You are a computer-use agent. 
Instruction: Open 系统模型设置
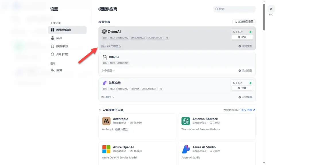244,22
